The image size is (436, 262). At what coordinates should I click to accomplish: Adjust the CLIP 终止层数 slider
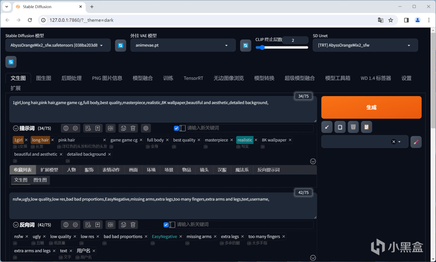coord(282,47)
